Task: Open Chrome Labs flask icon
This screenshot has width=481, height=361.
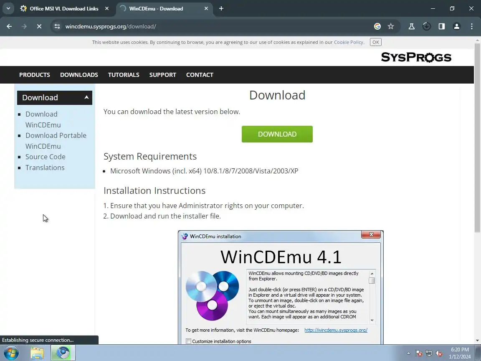Action: [412, 26]
